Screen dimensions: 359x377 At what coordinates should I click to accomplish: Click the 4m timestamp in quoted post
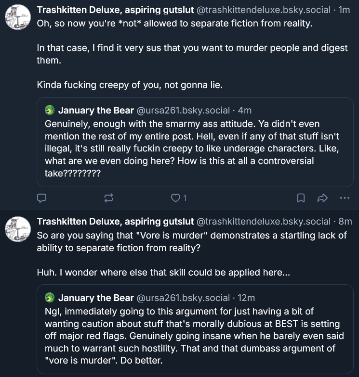[x=244, y=111]
